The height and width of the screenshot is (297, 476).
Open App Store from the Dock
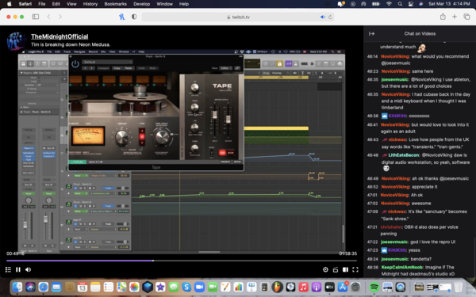tap(343, 287)
